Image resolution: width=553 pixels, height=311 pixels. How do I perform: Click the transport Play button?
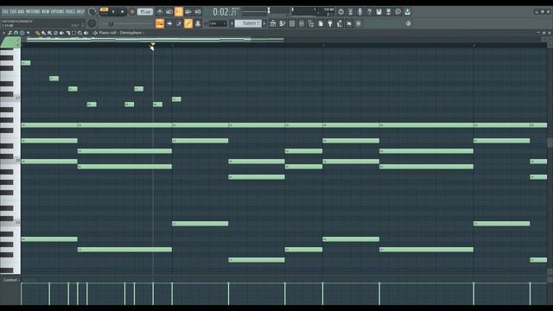click(113, 11)
